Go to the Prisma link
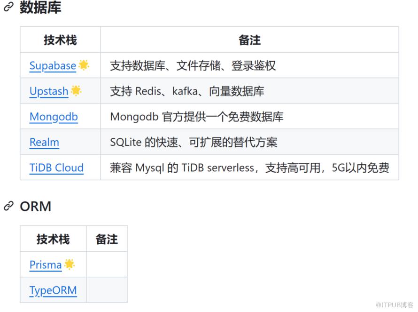 click(46, 265)
